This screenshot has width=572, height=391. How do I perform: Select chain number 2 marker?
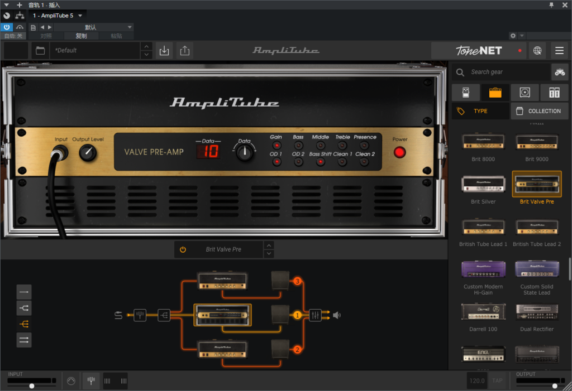tap(297, 350)
